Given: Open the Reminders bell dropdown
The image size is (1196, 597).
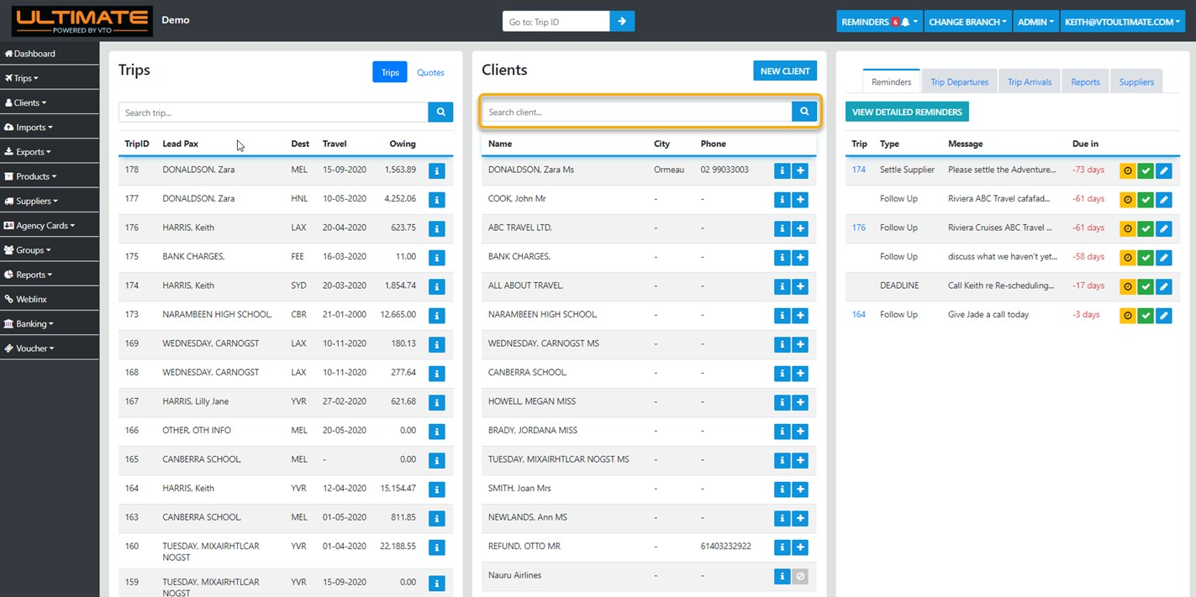Looking at the screenshot, I should tap(879, 22).
